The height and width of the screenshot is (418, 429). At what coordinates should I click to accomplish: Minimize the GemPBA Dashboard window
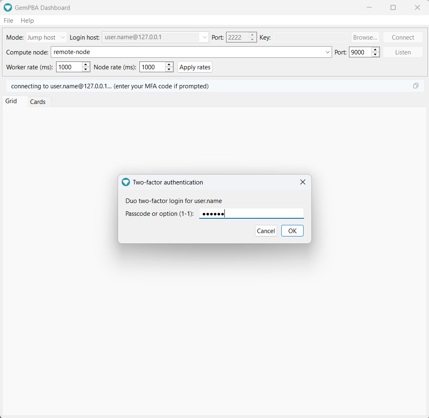[x=369, y=7]
